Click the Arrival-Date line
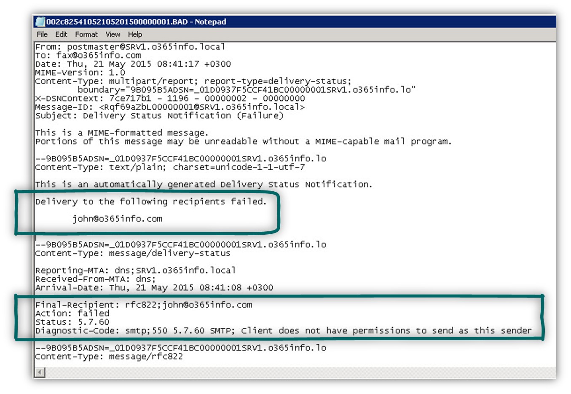Viewport: 571px width, 394px height. tap(154, 288)
